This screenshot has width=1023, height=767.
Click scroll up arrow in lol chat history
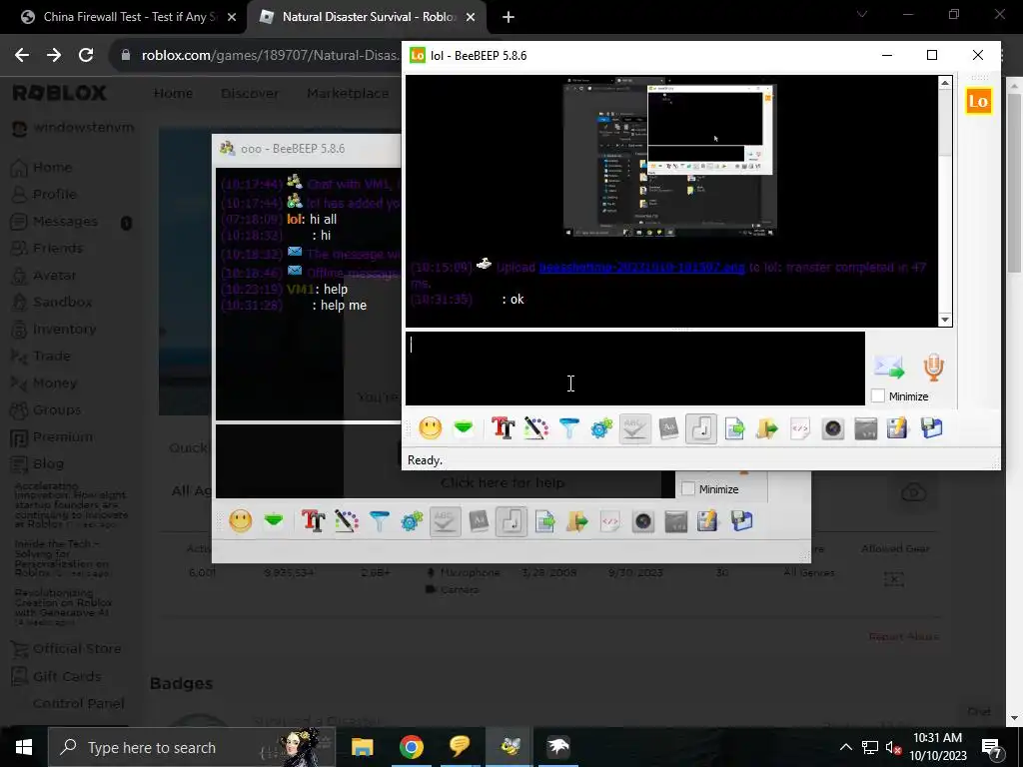click(x=945, y=82)
